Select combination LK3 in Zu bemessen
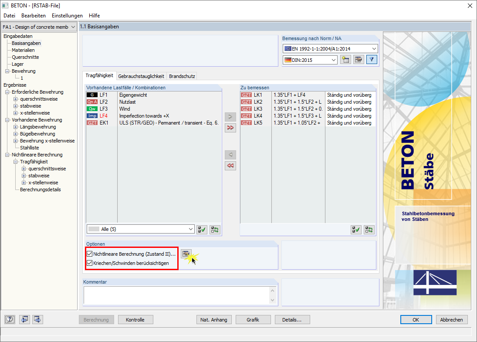The width and height of the screenshot is (477, 342). (308, 109)
